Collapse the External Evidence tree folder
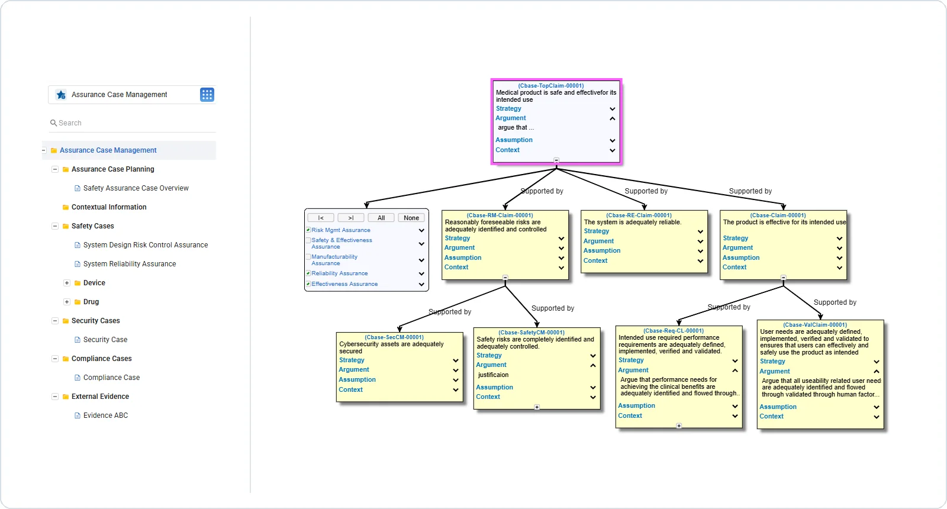947x509 pixels. (55, 397)
